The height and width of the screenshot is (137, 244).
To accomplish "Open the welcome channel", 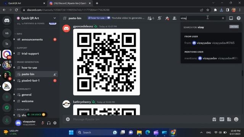I will coord(37,101).
